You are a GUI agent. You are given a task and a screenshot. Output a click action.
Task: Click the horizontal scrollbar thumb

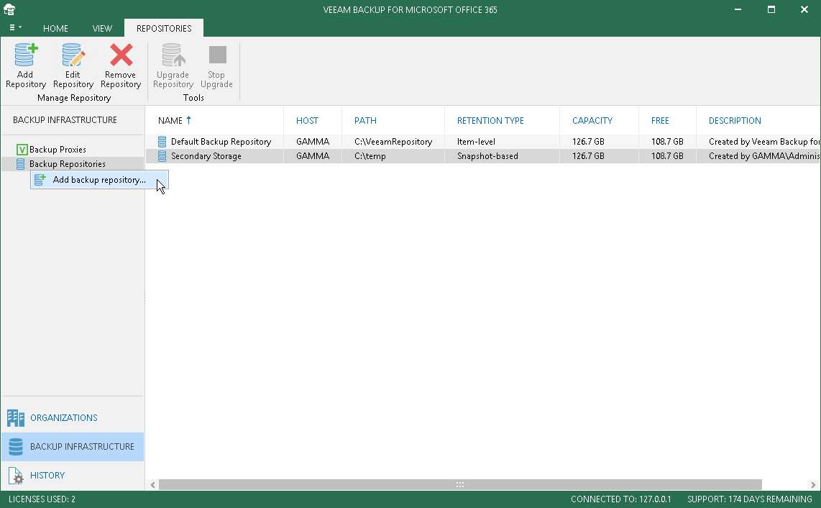[460, 485]
